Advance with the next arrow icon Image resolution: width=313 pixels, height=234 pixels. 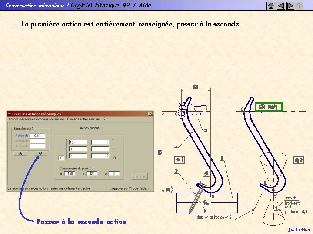pos(290,6)
